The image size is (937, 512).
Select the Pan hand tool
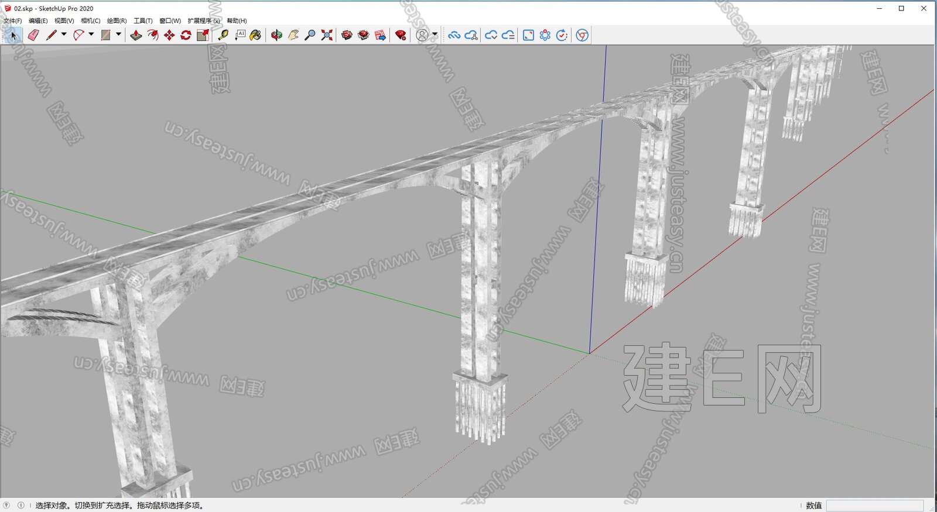tap(293, 35)
